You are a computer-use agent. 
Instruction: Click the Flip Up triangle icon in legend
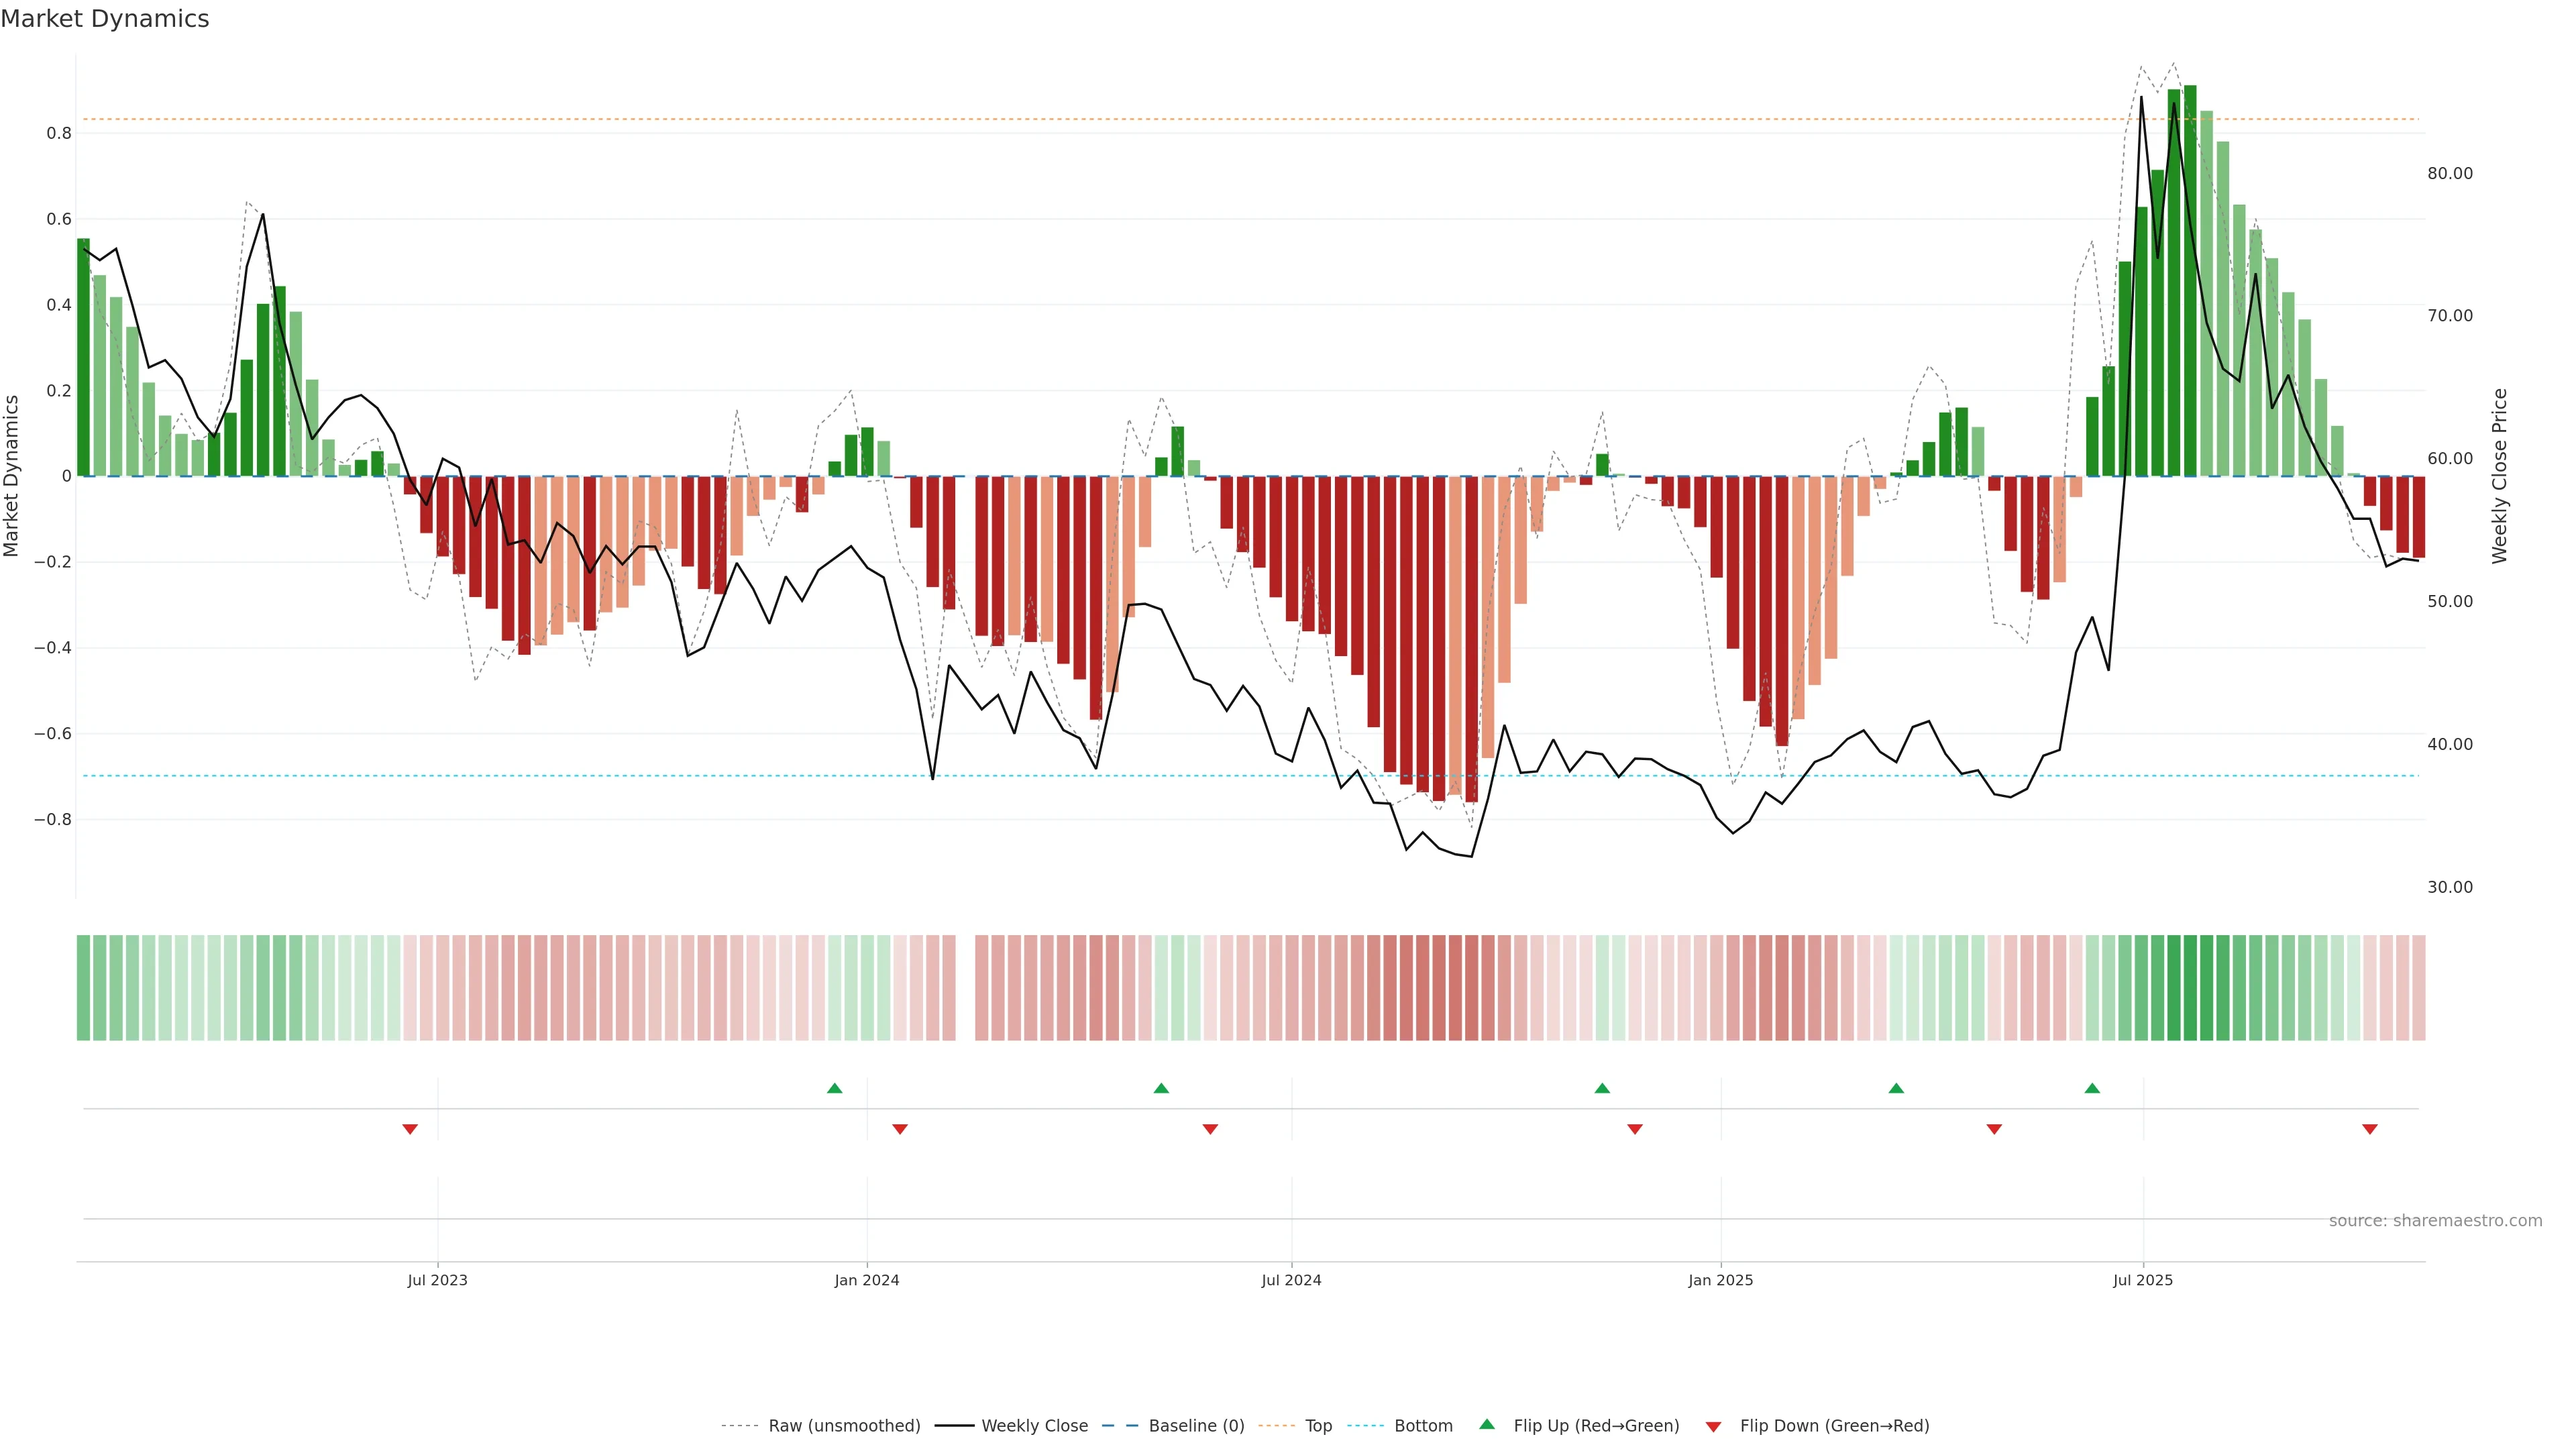click(x=1487, y=1424)
